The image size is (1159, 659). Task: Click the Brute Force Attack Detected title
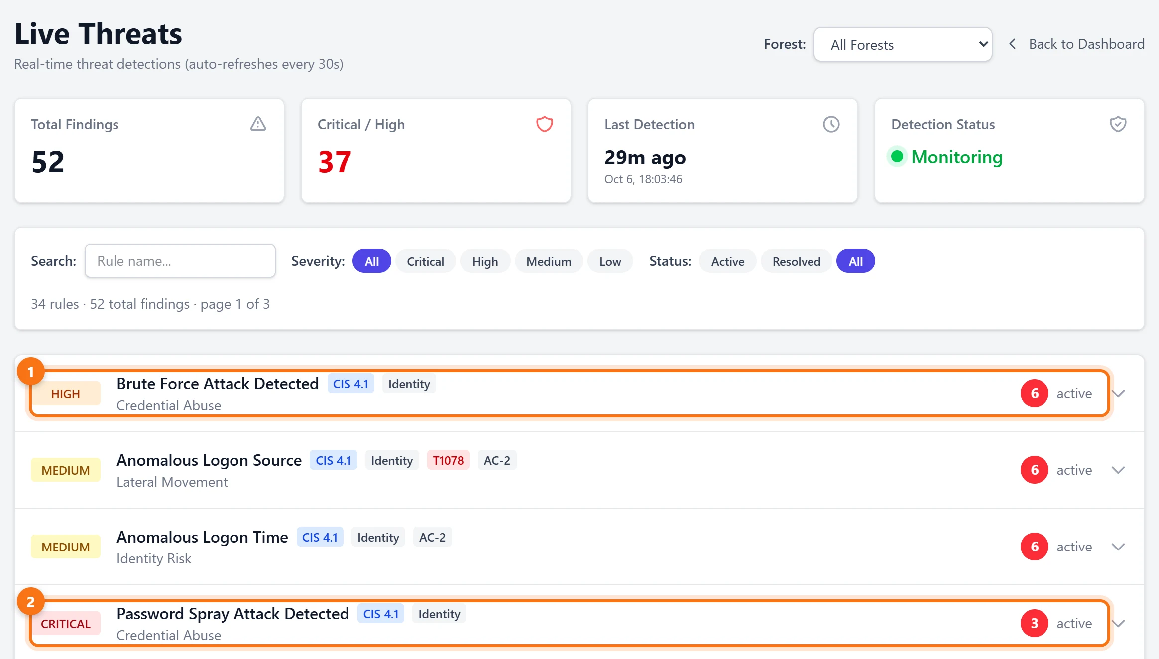point(218,383)
